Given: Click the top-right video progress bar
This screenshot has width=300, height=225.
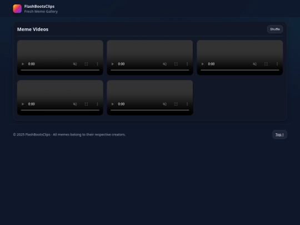Looking at the screenshot, I should tap(240, 70).
